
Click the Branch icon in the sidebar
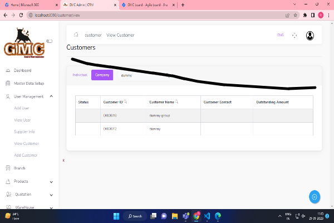pyautogui.click(x=8, y=168)
